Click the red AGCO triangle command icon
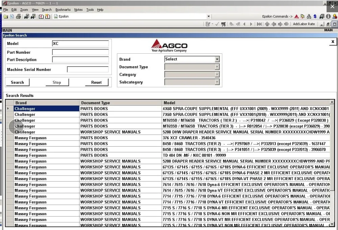The image size is (338, 230). [x=296, y=16]
